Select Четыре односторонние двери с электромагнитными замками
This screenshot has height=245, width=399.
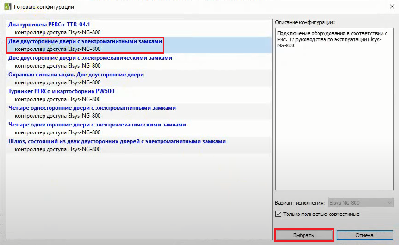[139, 112]
